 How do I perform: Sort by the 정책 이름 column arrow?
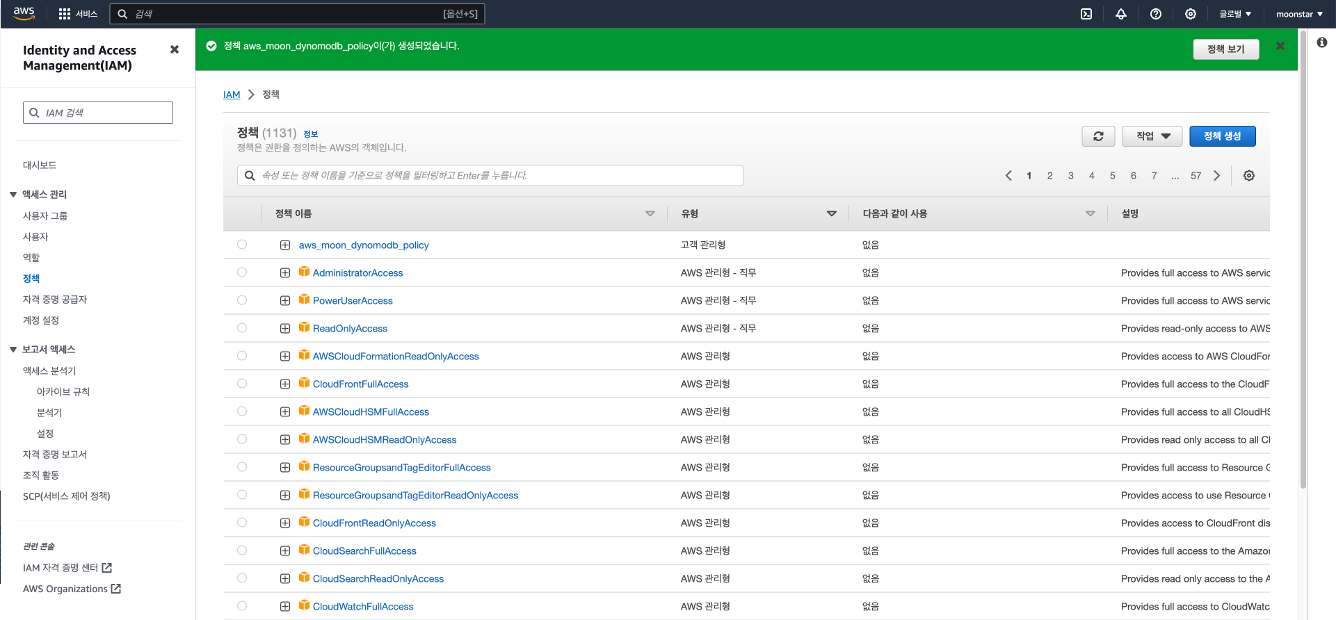click(x=650, y=214)
